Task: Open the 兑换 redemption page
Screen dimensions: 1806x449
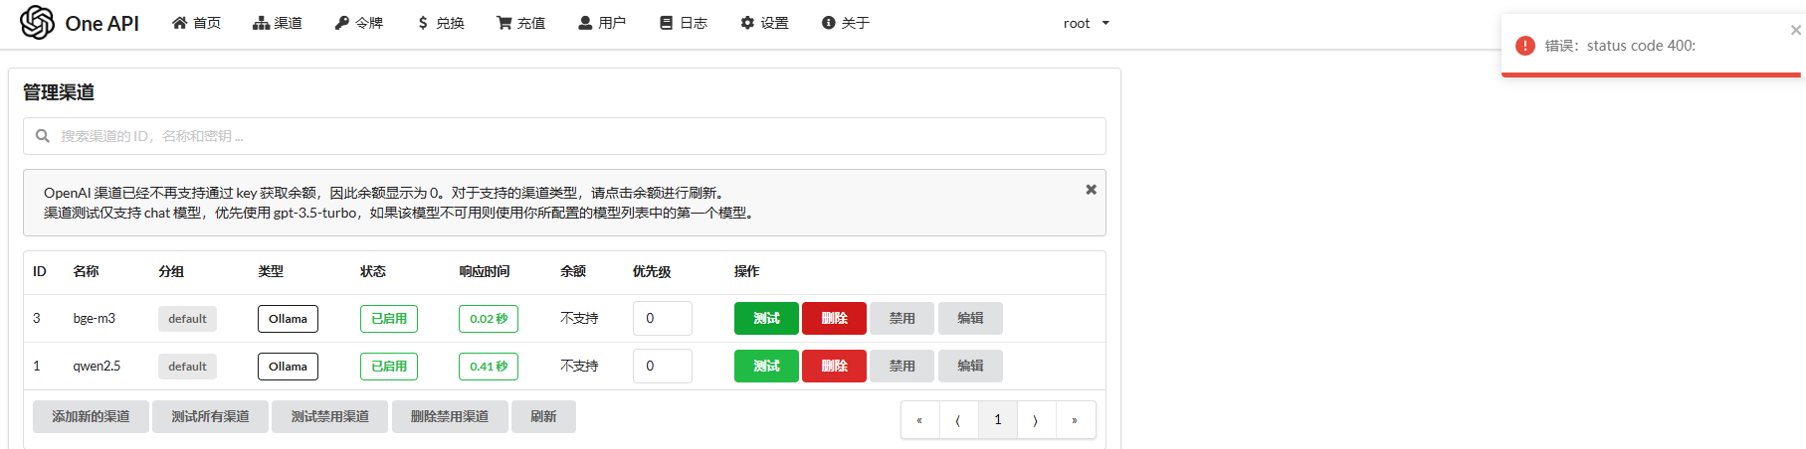Action: tap(440, 23)
